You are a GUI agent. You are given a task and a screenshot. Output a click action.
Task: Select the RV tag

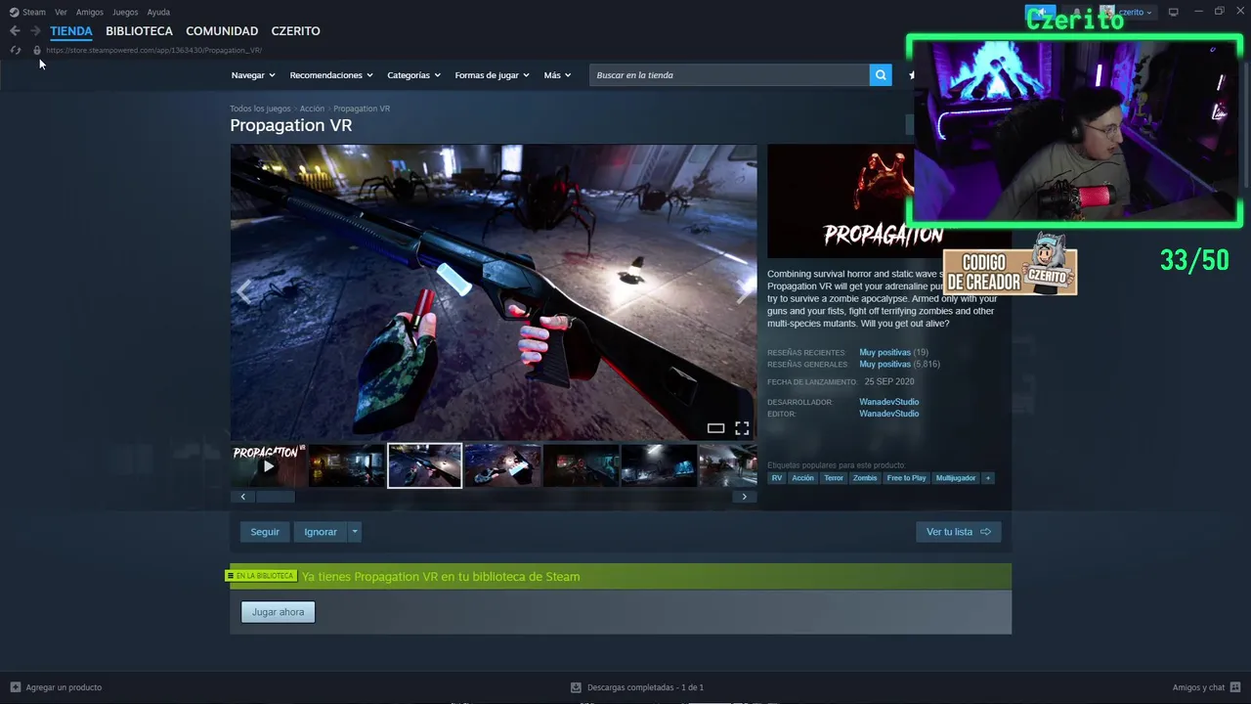tap(777, 478)
